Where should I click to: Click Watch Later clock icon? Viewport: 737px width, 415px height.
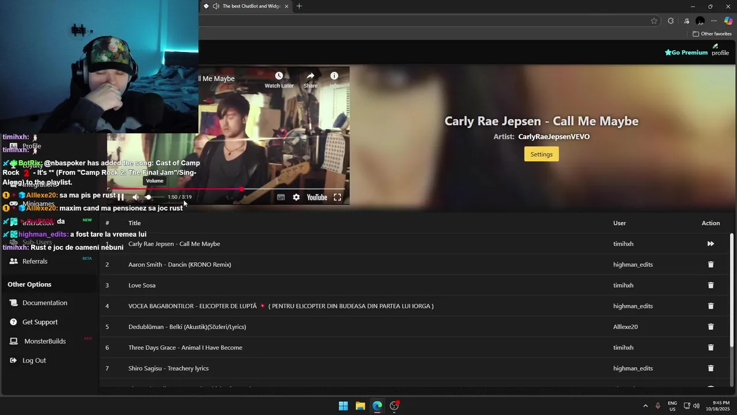(x=279, y=76)
